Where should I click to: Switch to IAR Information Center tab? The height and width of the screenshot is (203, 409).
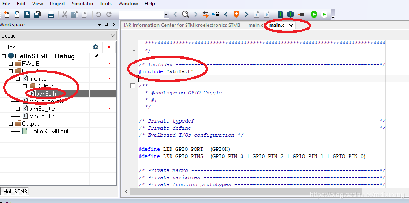[x=182, y=25]
